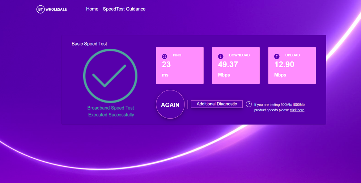Follow the "click here" link

pos(297,110)
